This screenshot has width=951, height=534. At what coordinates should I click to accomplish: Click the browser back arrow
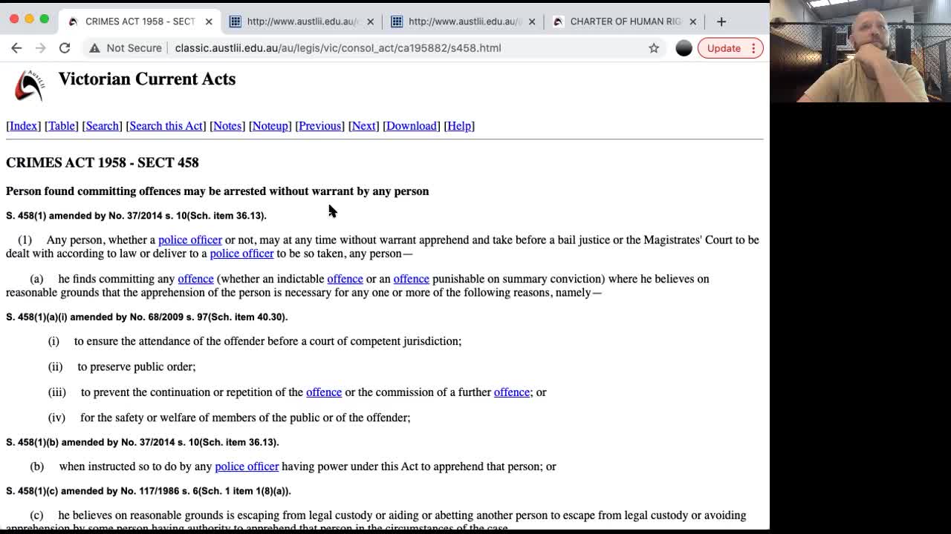(x=16, y=48)
